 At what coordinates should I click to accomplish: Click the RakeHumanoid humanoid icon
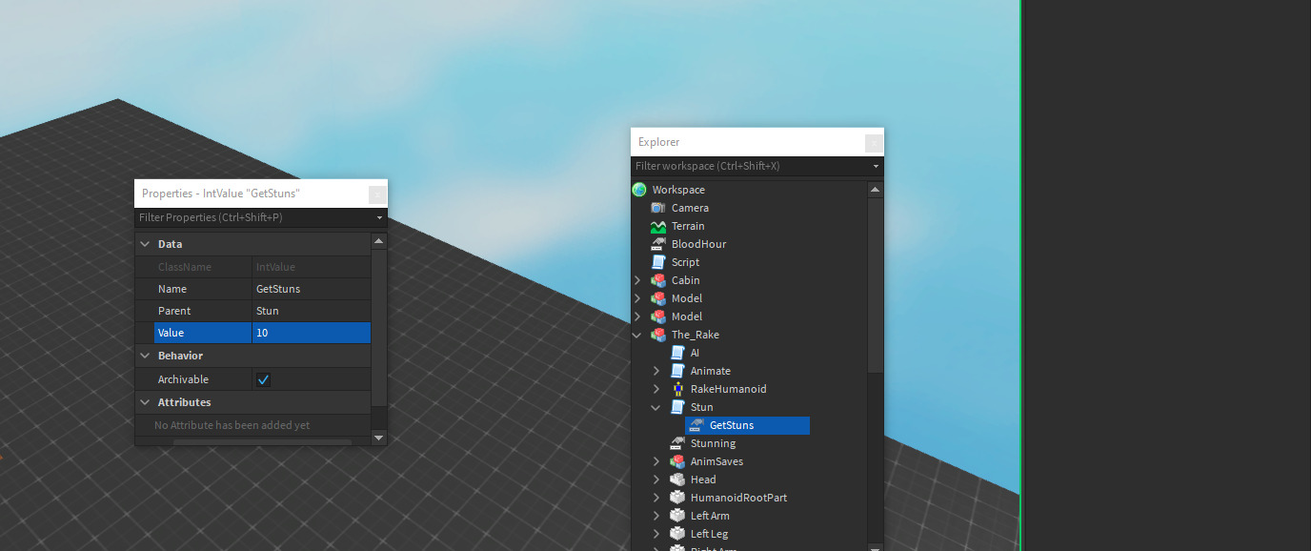[677, 389]
